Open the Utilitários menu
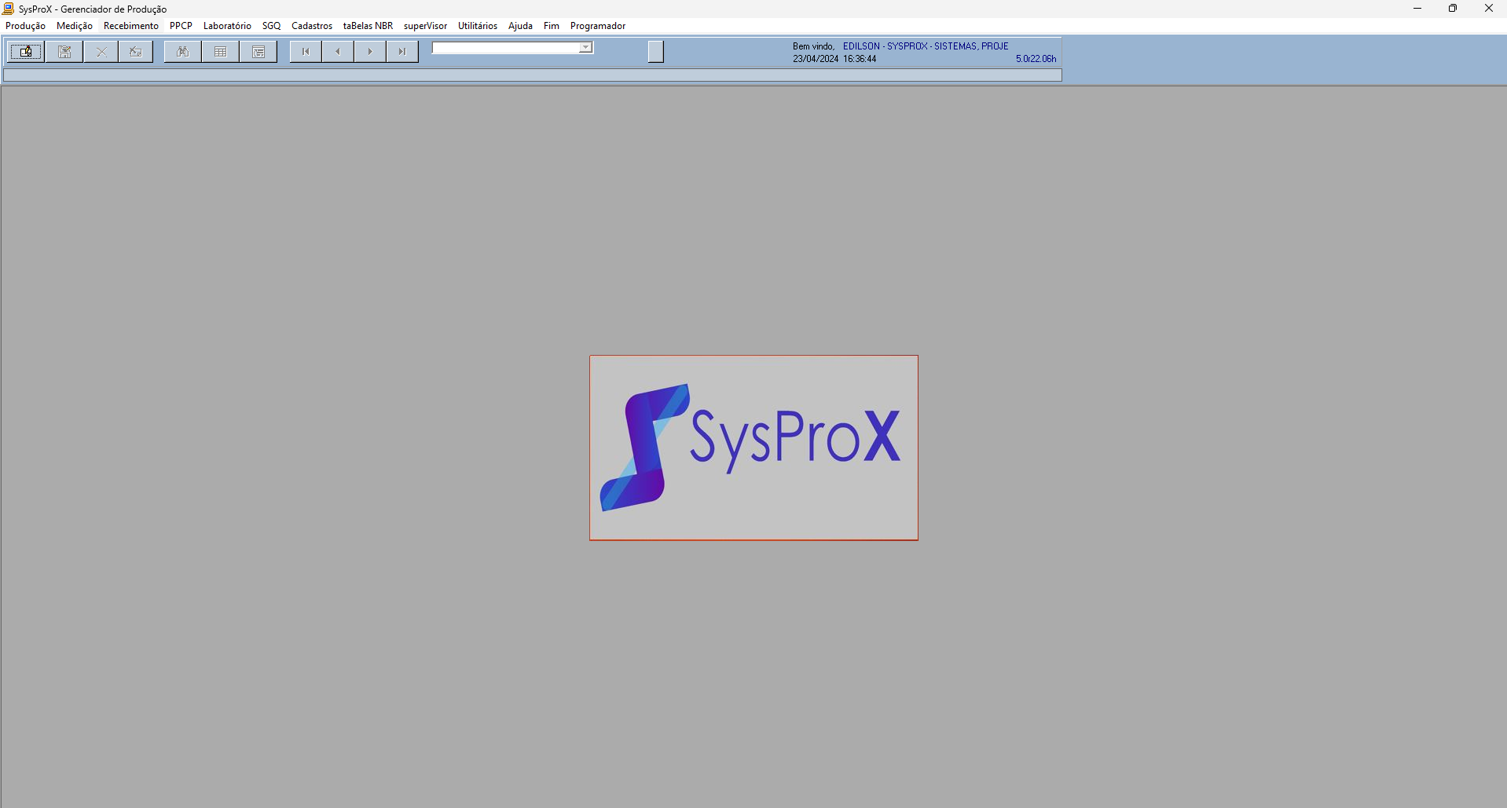 click(x=478, y=26)
